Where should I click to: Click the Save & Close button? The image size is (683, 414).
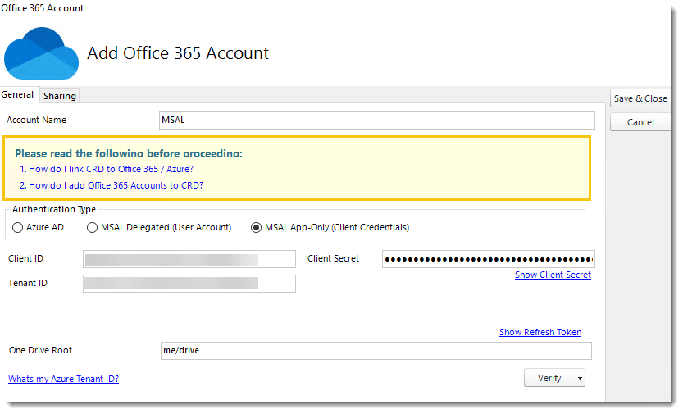[640, 98]
